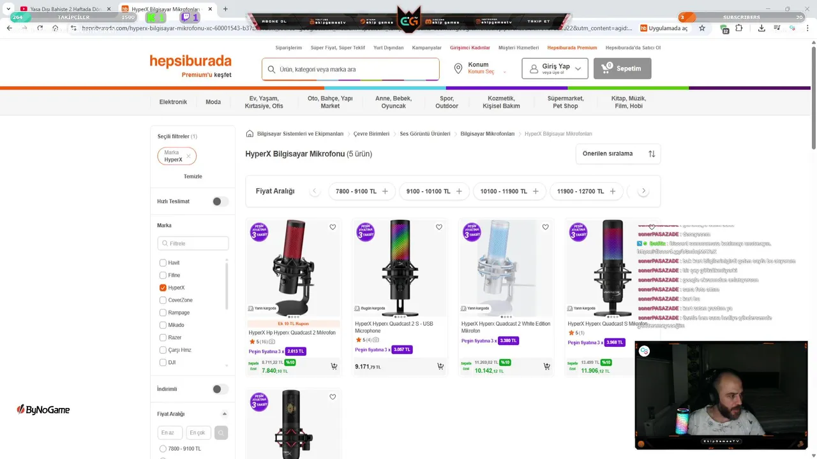The width and height of the screenshot is (817, 459).
Task: Select the 7800 - 9100 TL radio option
Action: (163, 449)
